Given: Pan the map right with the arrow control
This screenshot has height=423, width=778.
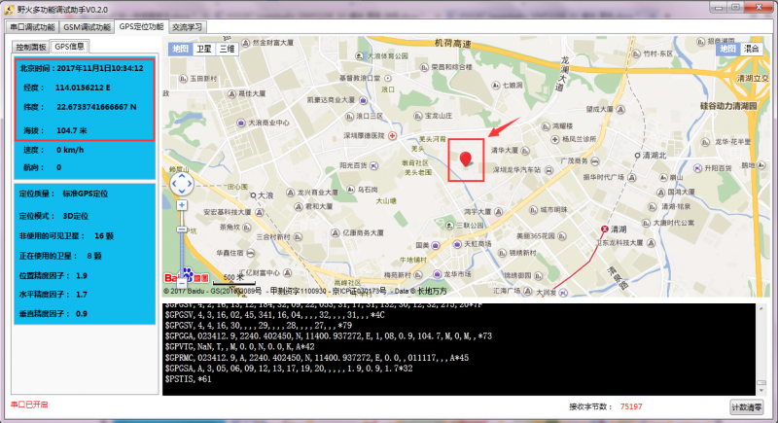Looking at the screenshot, I should click(189, 184).
